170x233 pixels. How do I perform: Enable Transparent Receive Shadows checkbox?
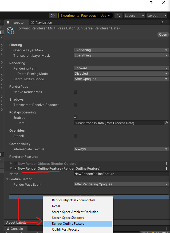(x=76, y=105)
